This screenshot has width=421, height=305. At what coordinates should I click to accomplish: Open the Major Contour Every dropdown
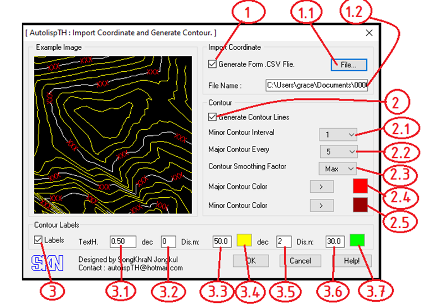[338, 151]
